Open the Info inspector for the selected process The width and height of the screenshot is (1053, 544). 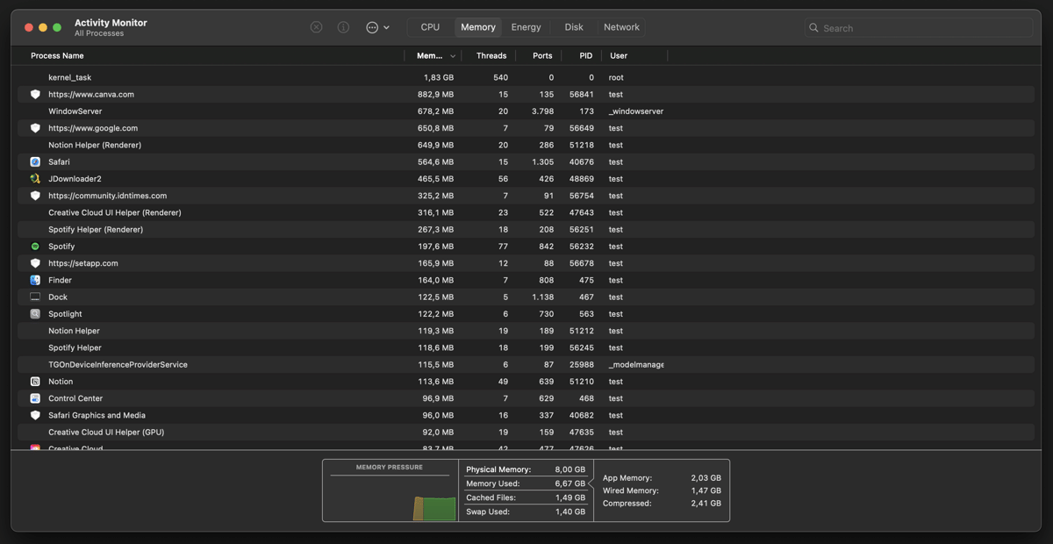343,27
